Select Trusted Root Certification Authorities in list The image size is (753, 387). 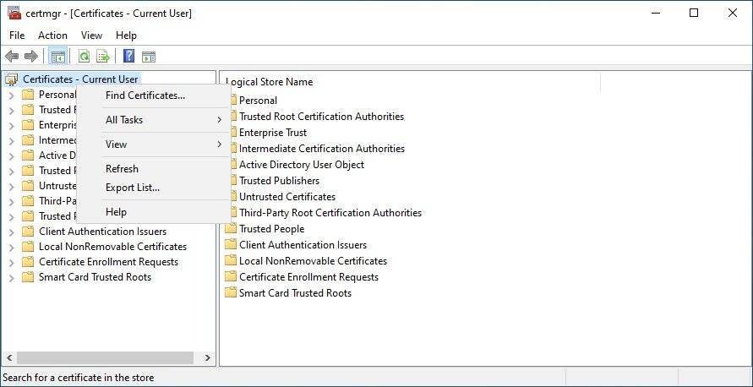321,117
